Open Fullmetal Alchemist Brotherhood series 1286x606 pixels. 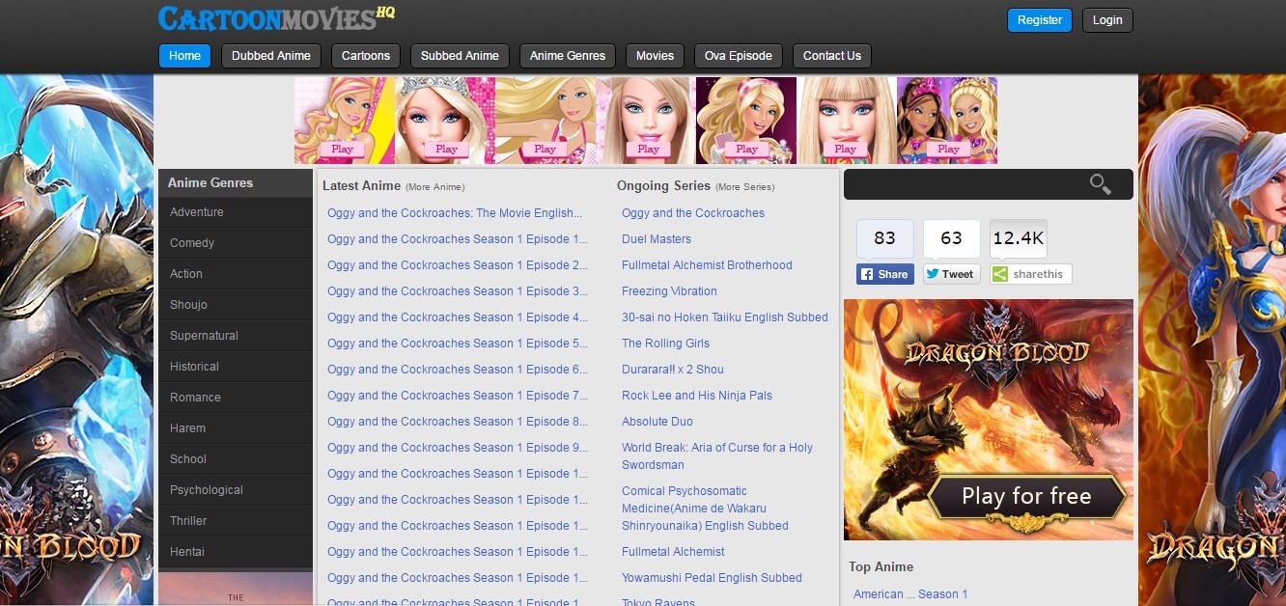(x=707, y=265)
